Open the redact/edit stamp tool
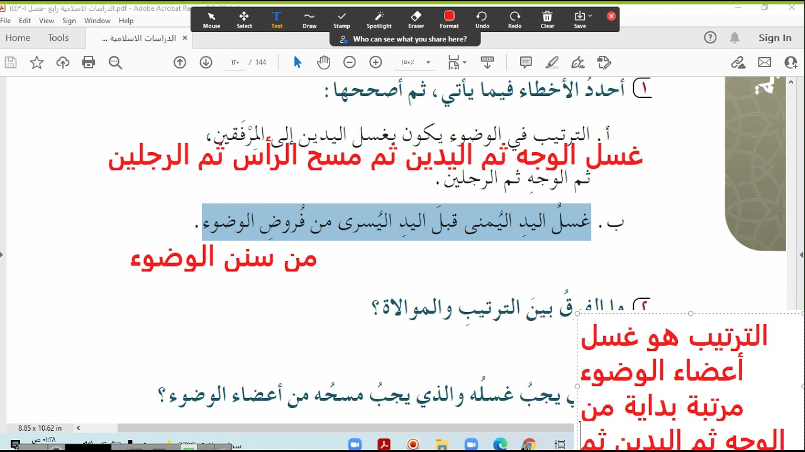This screenshot has width=805, height=452. pyautogui.click(x=604, y=62)
